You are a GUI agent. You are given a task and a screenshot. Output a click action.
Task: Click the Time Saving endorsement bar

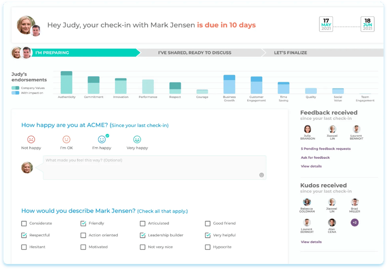click(284, 88)
